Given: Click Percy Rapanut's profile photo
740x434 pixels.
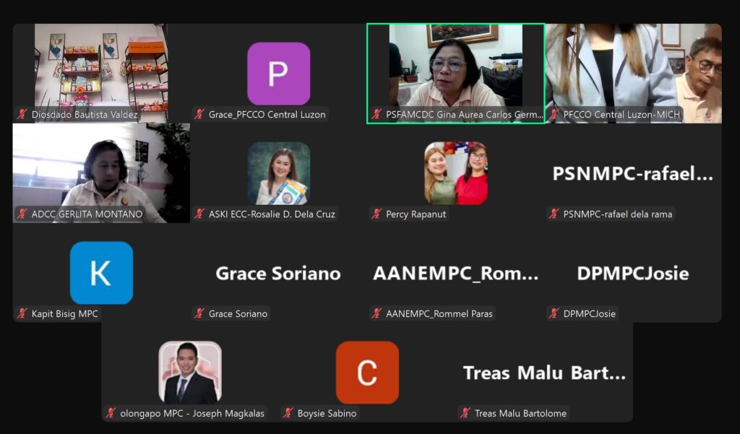Looking at the screenshot, I should coord(456,173).
